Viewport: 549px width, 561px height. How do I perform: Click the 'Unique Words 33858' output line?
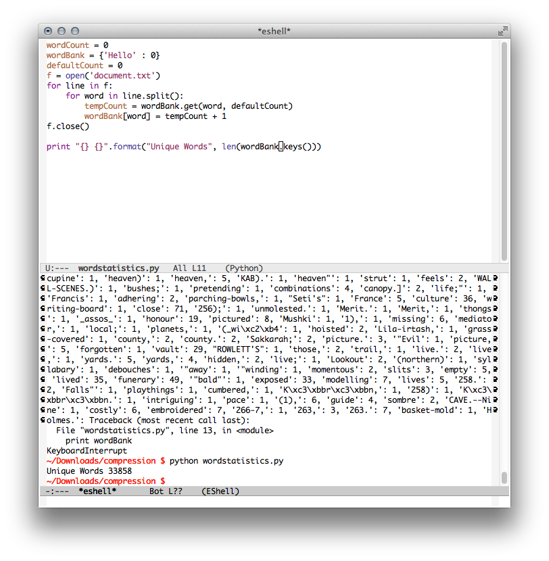coord(89,471)
